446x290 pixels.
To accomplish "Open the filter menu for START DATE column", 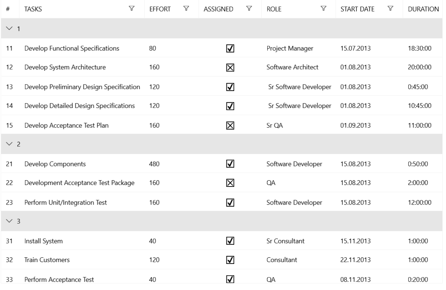I will tap(390, 9).
